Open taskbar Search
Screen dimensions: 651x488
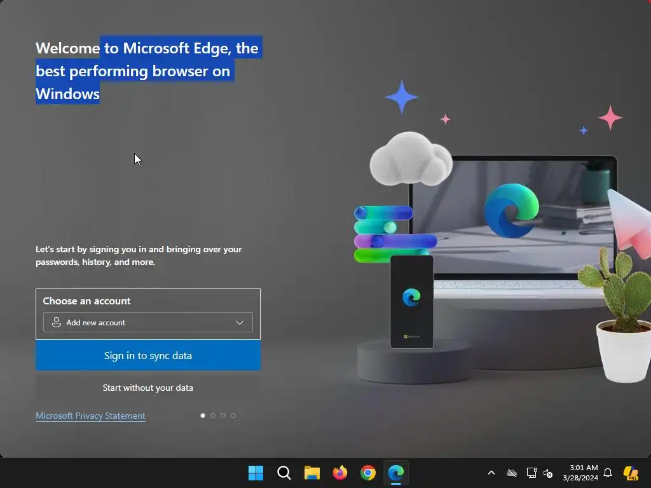coord(284,473)
